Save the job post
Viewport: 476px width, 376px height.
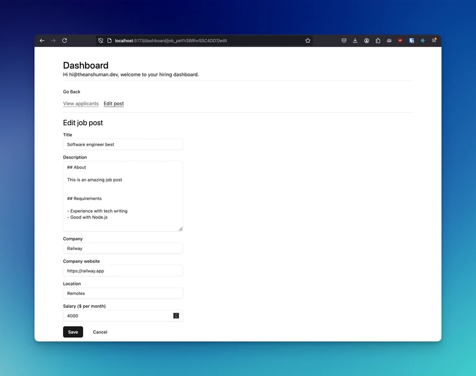click(73, 332)
